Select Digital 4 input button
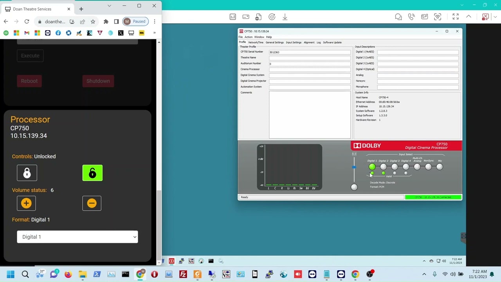 pyautogui.click(x=406, y=167)
